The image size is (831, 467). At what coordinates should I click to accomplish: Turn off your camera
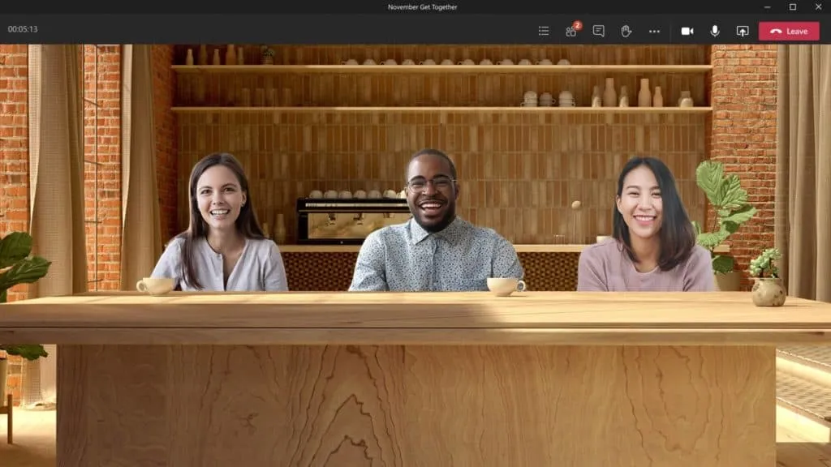[x=687, y=31]
